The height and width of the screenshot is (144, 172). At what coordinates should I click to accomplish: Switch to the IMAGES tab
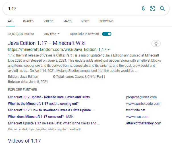point(28,21)
